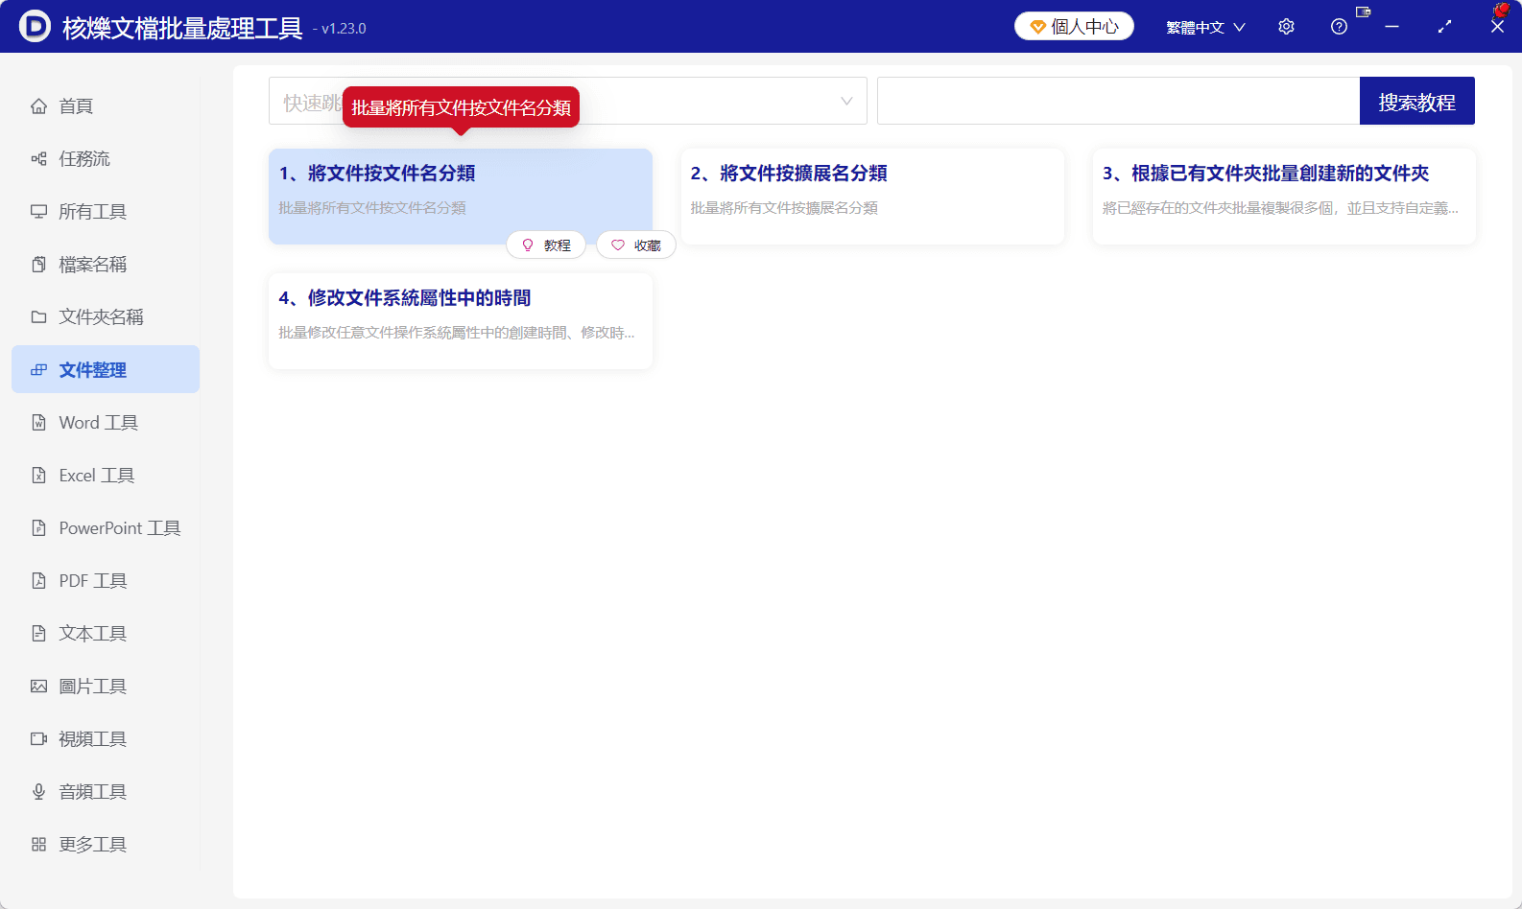Click the 教程 tutorial button
This screenshot has height=909, width=1522.
(546, 245)
